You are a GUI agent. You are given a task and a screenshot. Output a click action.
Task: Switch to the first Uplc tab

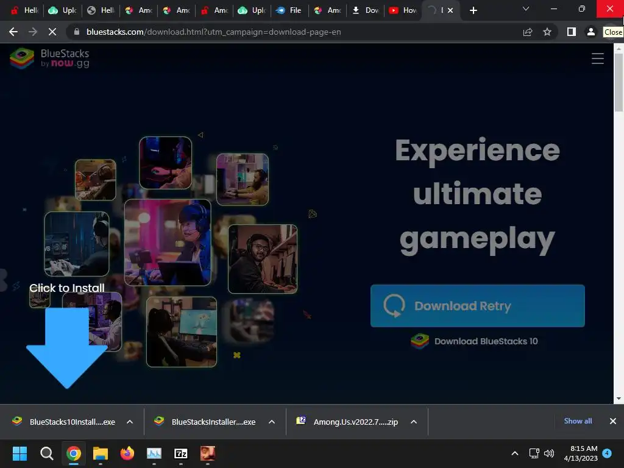(63, 10)
